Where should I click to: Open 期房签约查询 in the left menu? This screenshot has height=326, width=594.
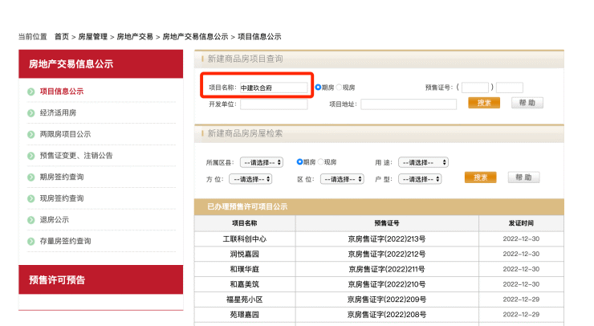[62, 177]
